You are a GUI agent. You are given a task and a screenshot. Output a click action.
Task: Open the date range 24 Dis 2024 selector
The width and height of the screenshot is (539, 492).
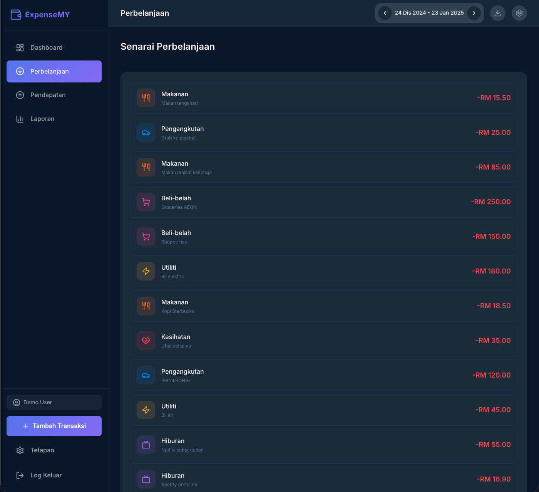(429, 13)
